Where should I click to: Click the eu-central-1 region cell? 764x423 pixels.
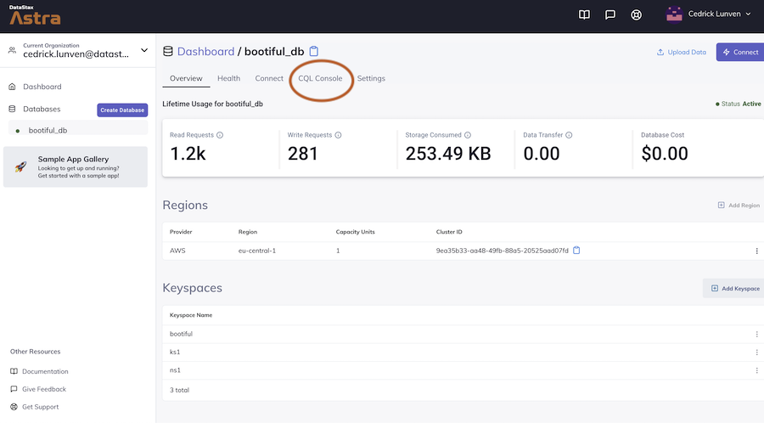point(256,251)
